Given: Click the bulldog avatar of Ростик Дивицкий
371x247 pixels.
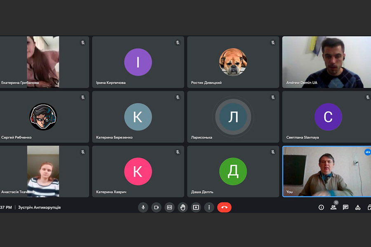Looking at the screenshot, I should pyautogui.click(x=233, y=62).
